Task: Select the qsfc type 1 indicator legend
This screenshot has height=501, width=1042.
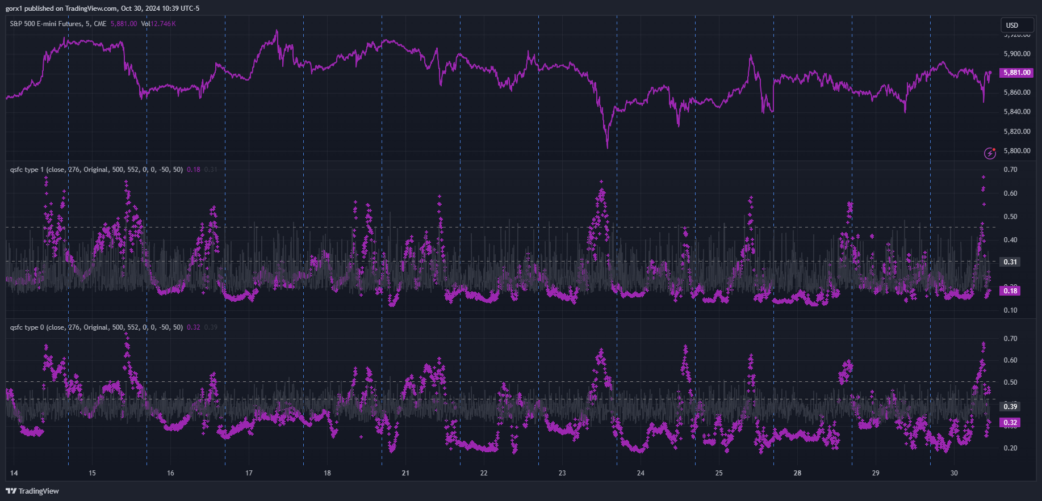Action: [97, 170]
